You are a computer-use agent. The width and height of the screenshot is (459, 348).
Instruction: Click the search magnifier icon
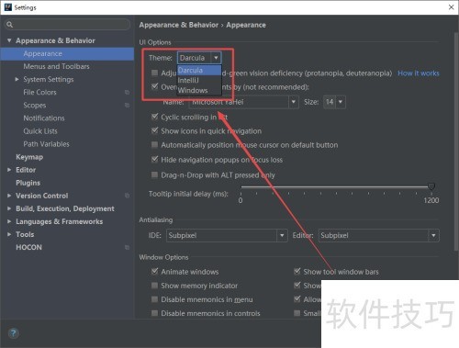pos(10,25)
